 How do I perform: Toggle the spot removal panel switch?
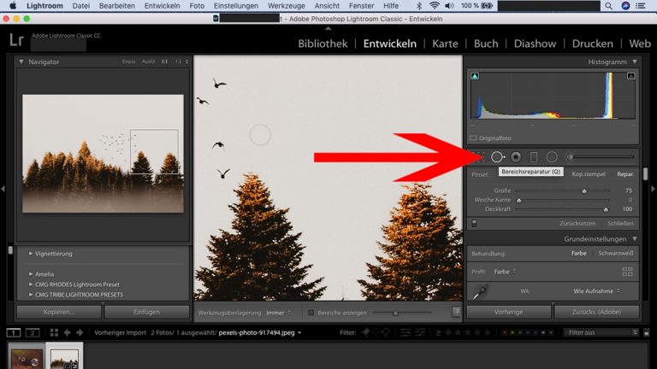pyautogui.click(x=473, y=223)
